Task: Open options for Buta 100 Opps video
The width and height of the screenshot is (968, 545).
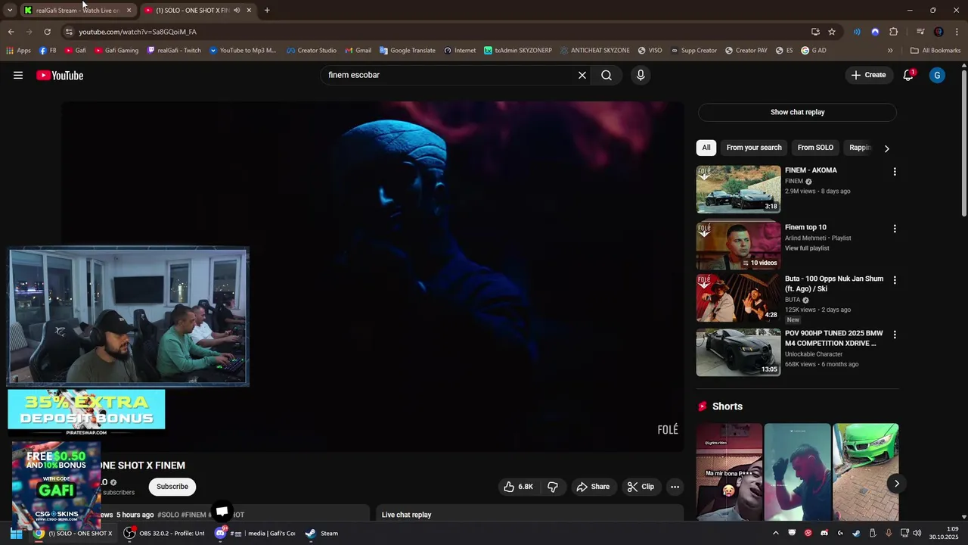Action: click(x=895, y=280)
